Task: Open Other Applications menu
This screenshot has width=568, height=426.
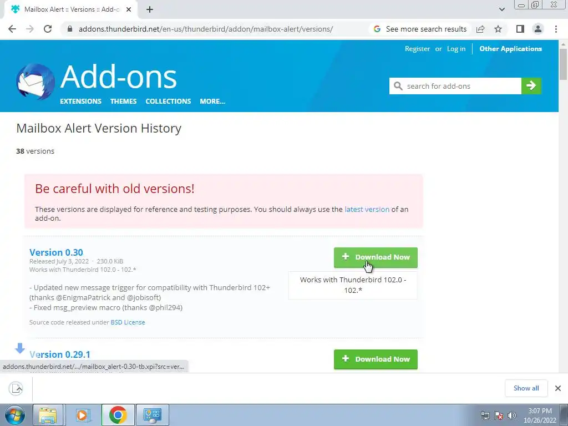Action: pos(510,49)
